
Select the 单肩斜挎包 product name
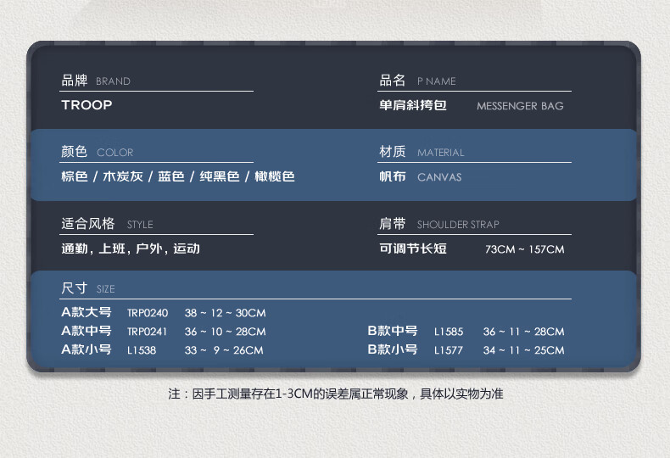click(x=413, y=105)
